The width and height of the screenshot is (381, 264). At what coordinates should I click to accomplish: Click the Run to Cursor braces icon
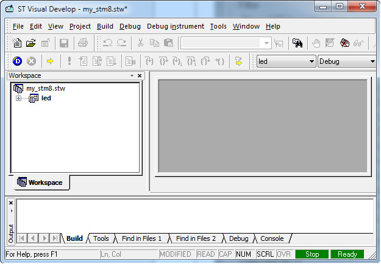[219, 61]
